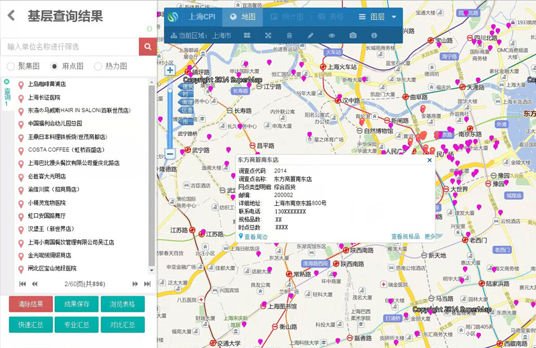The width and height of the screenshot is (536, 348).
Task: Click 当前区域: 上海市 region selector
Action: (x=200, y=36)
